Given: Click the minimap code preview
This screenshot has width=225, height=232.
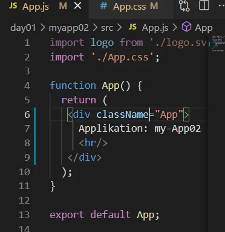Looking at the screenshot, I should pos(218,43).
